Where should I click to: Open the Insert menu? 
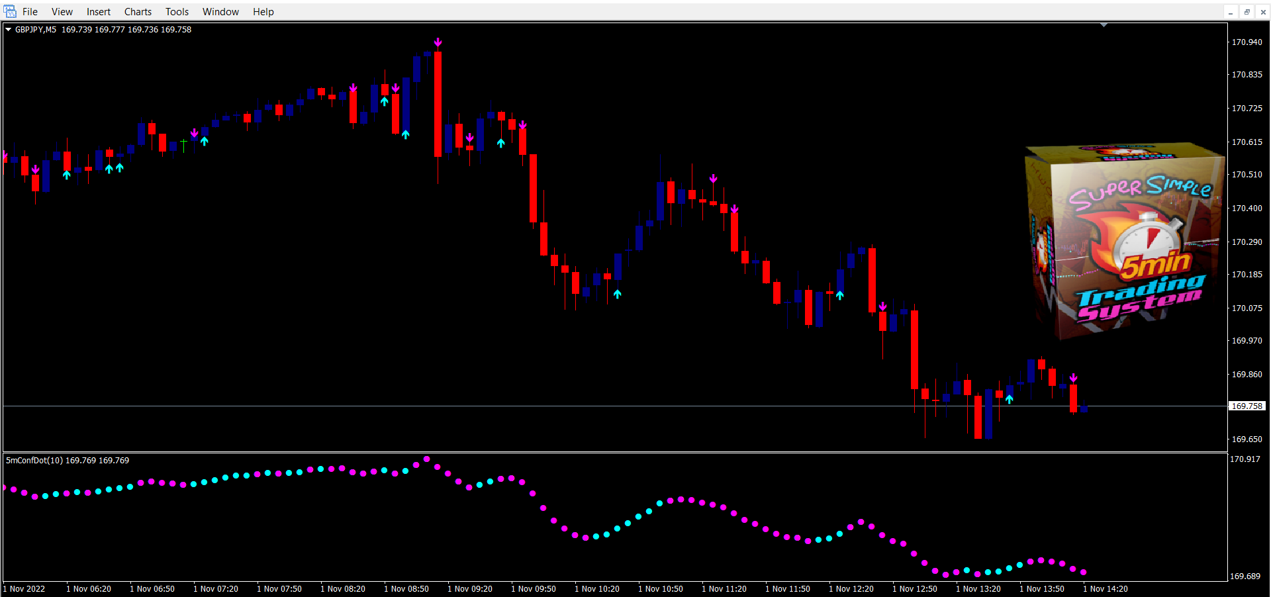coord(99,12)
